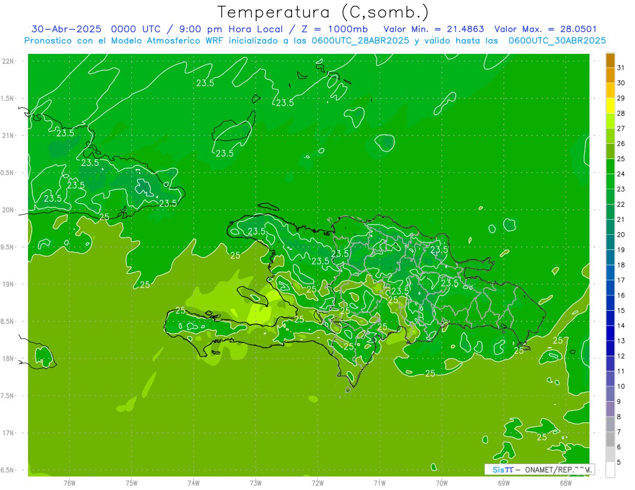Pick the yellow legend band between 28 and 29
635x490 pixels.
[x=610, y=105]
